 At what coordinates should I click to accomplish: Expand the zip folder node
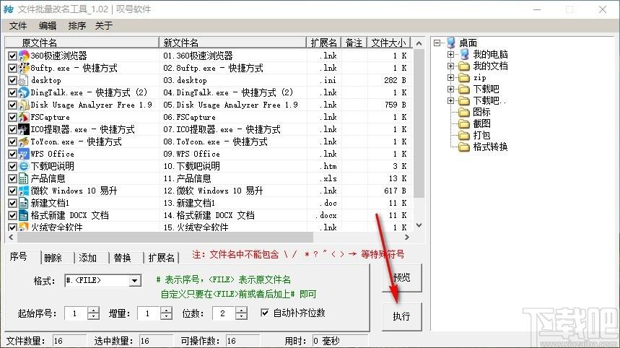coord(451,77)
